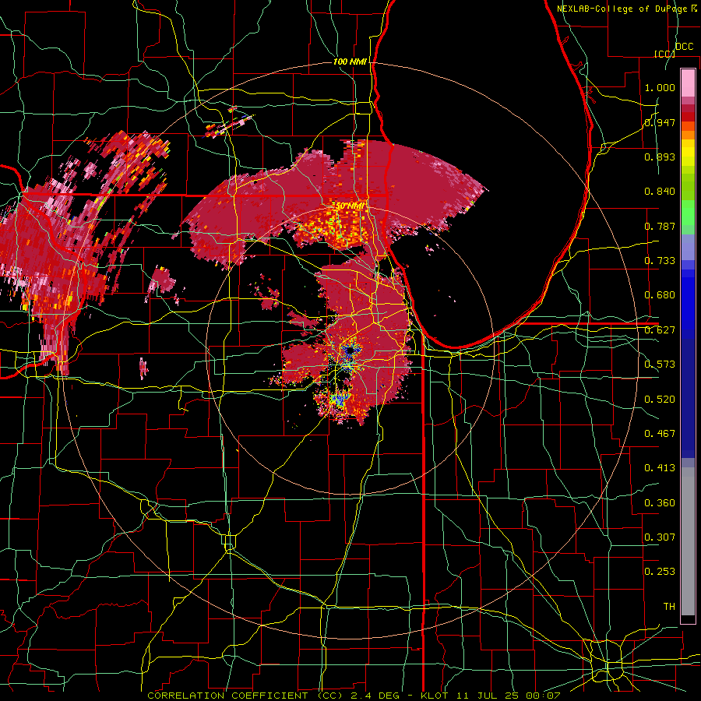Click the NEXLAB-College of DuPage header text
Viewport: 701px width, 701px height.
pyautogui.click(x=626, y=9)
